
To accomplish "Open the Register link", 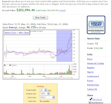I will tap(91, 68).
